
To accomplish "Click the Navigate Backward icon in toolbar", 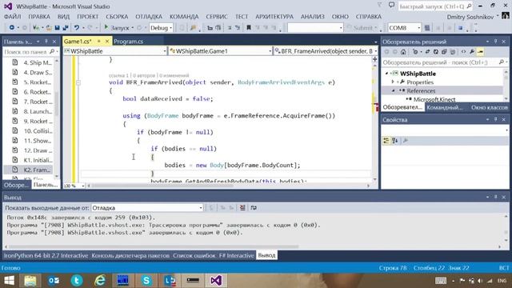I will [12, 28].
